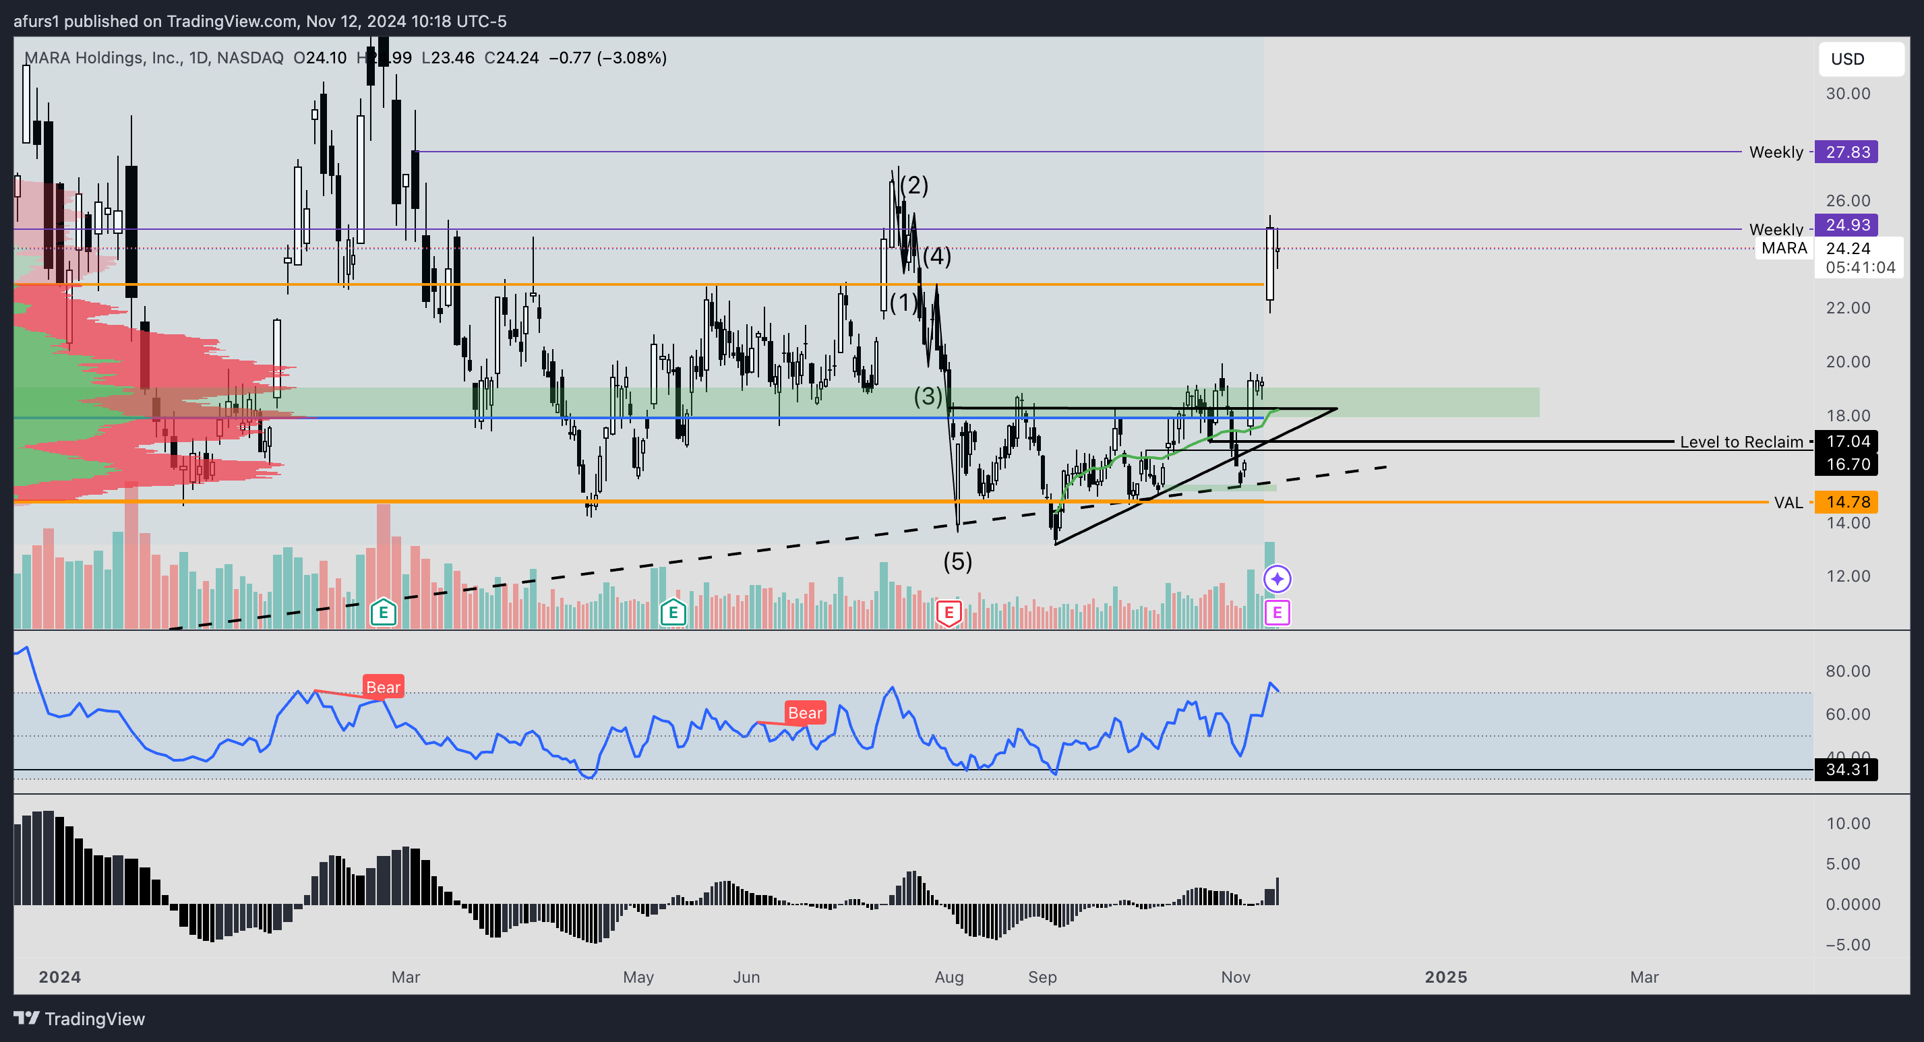Click the VAL 14.78 orange price tag

click(x=1846, y=502)
